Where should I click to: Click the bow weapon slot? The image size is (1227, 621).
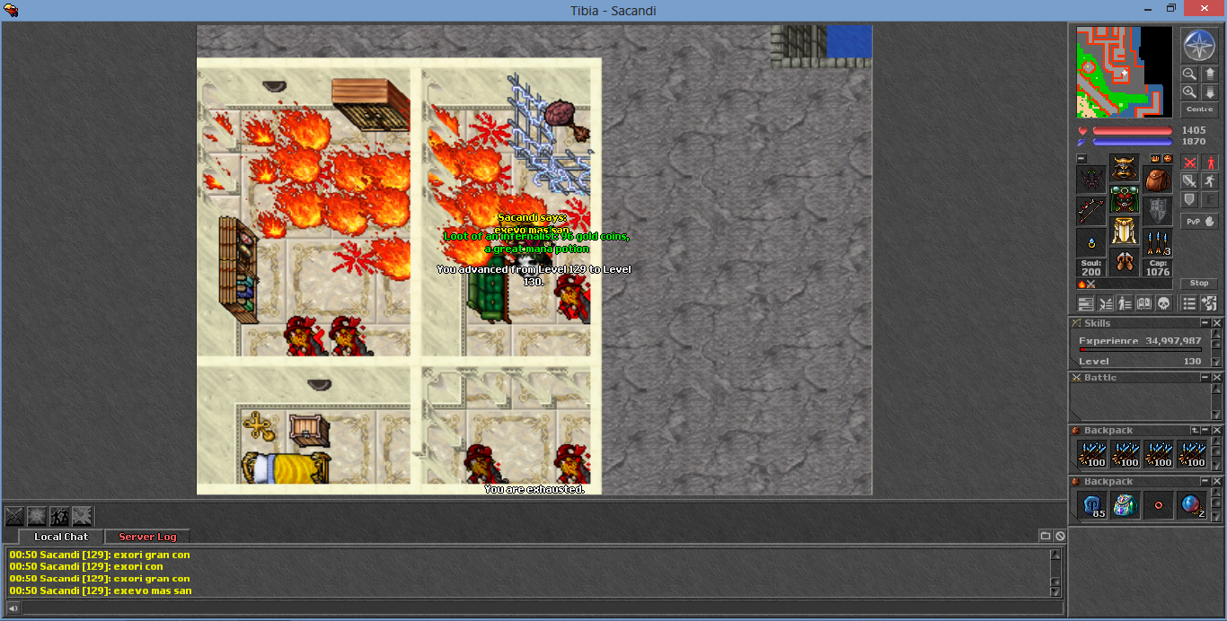pos(1091,211)
